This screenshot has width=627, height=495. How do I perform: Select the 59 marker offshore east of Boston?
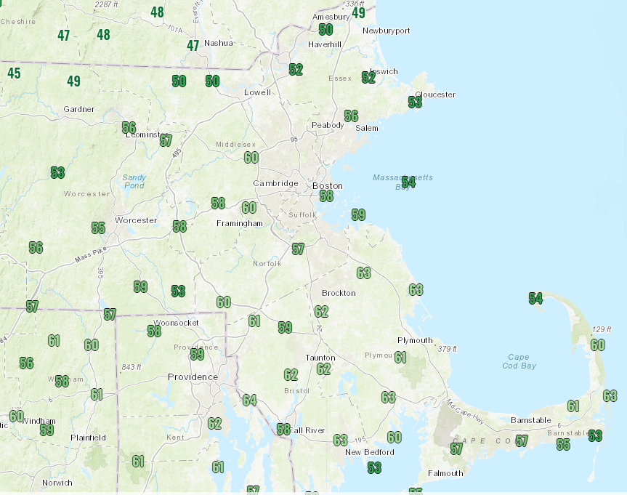click(358, 215)
